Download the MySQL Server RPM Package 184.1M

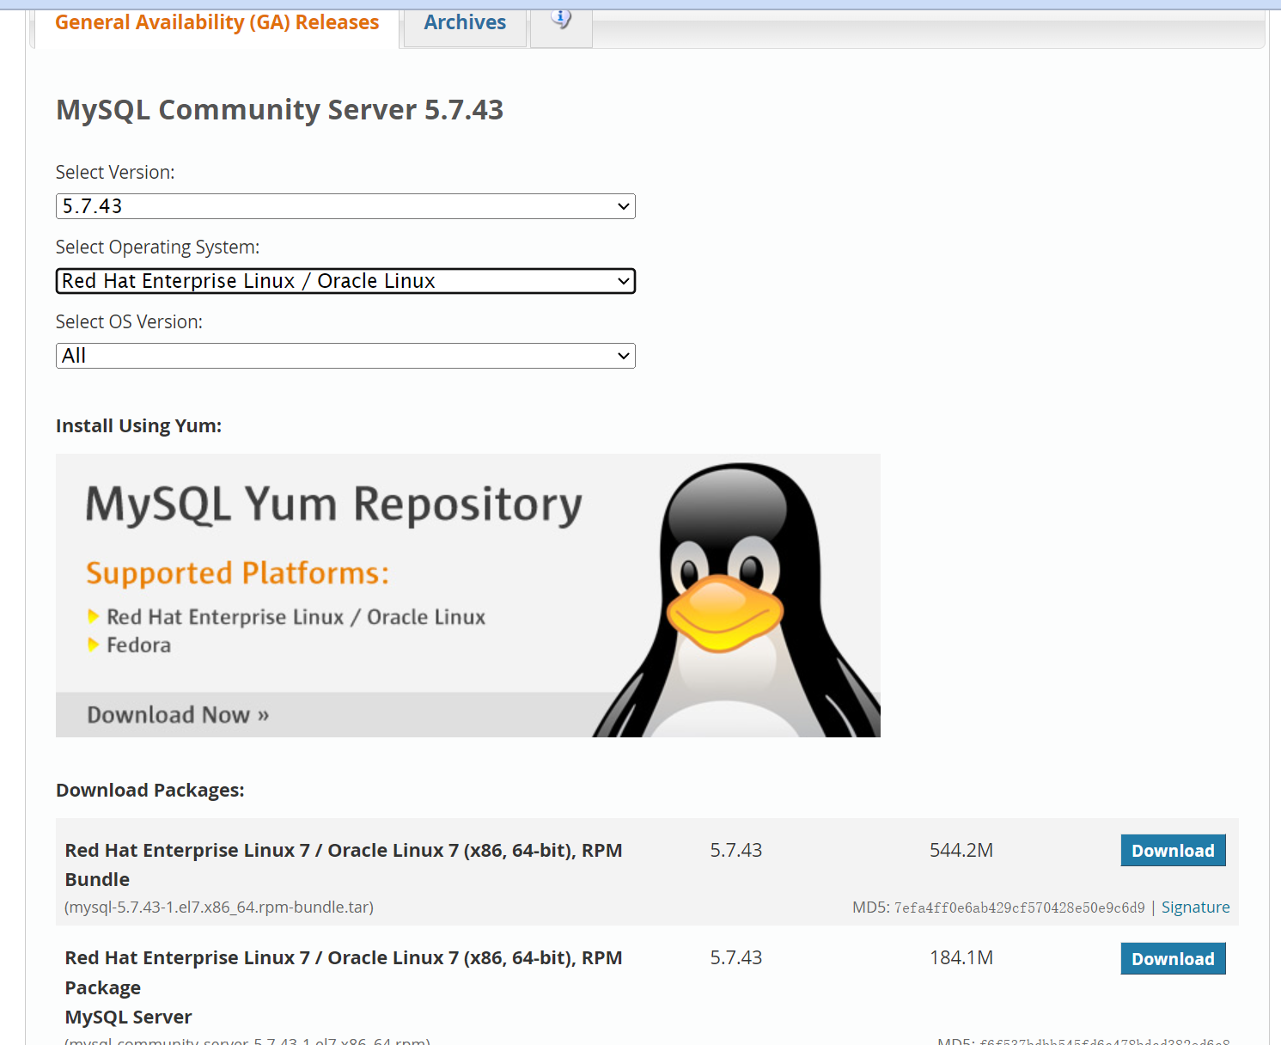(x=1173, y=959)
